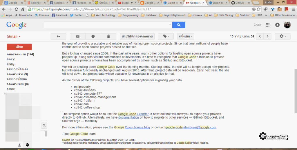Open the Database bookmark folder
This screenshot has height=150, width=297.
pos(149,15)
